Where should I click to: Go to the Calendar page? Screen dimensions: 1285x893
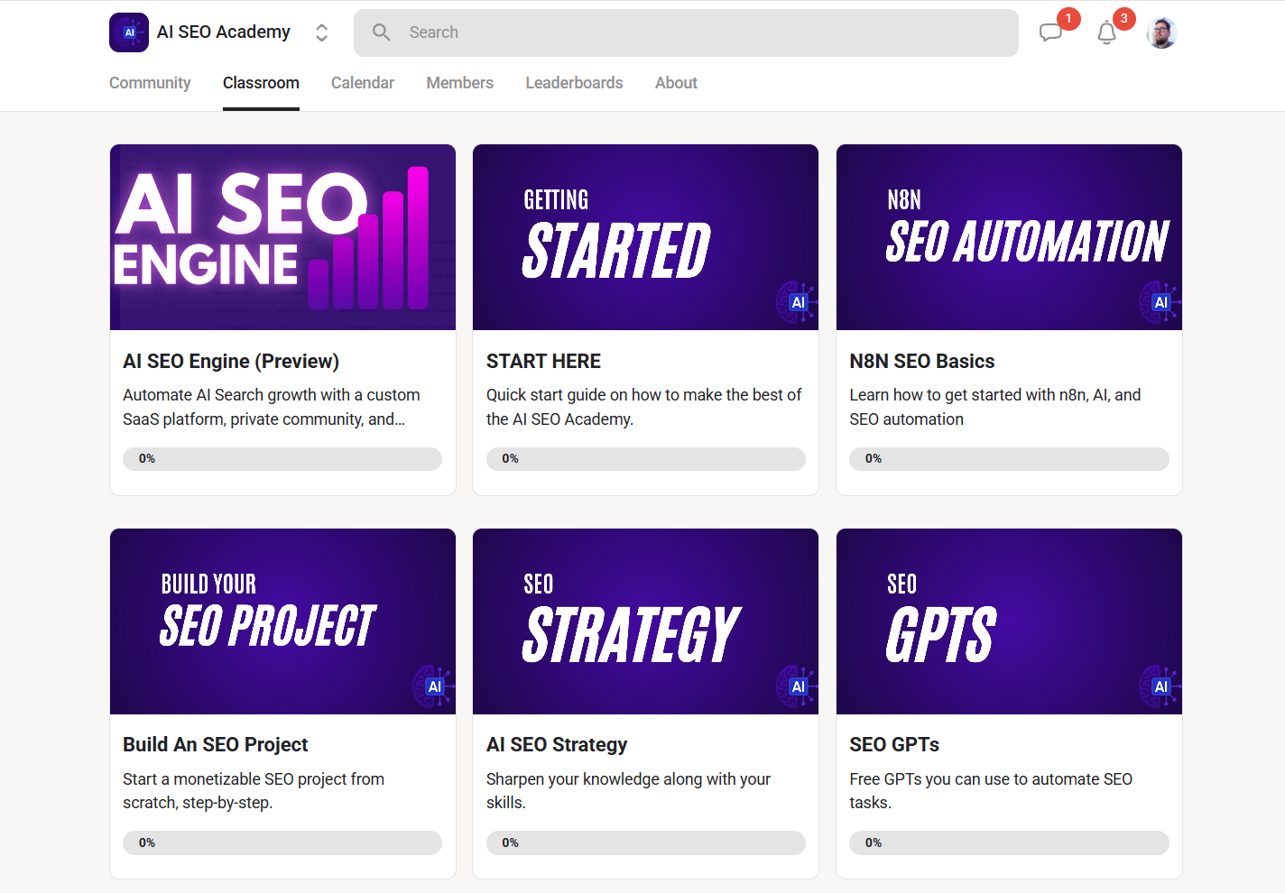click(362, 83)
